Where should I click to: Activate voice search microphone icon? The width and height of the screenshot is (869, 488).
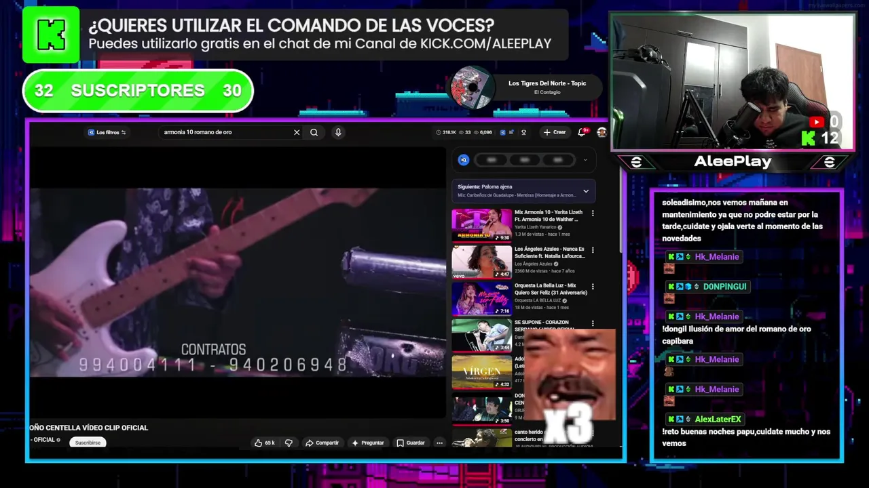coord(338,132)
